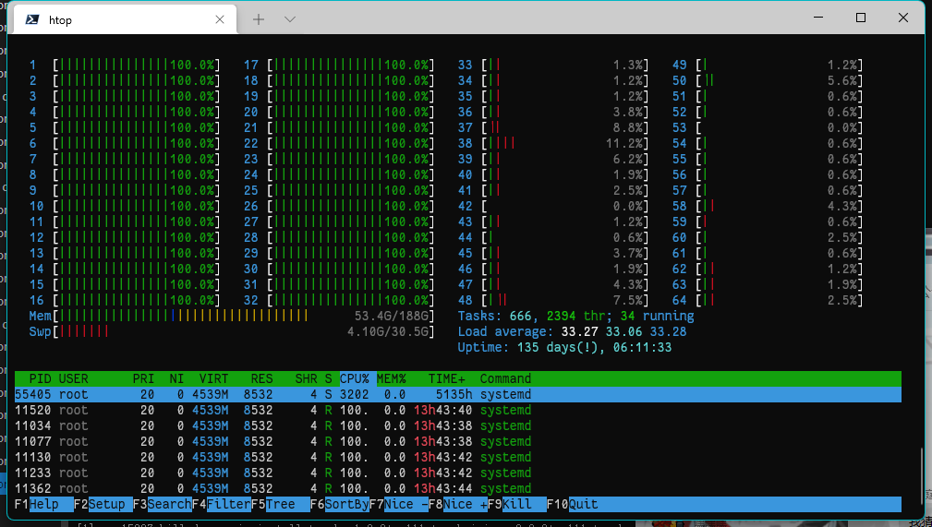The image size is (932, 527).
Task: Click the Uptime 135 days line
Action: click(564, 348)
